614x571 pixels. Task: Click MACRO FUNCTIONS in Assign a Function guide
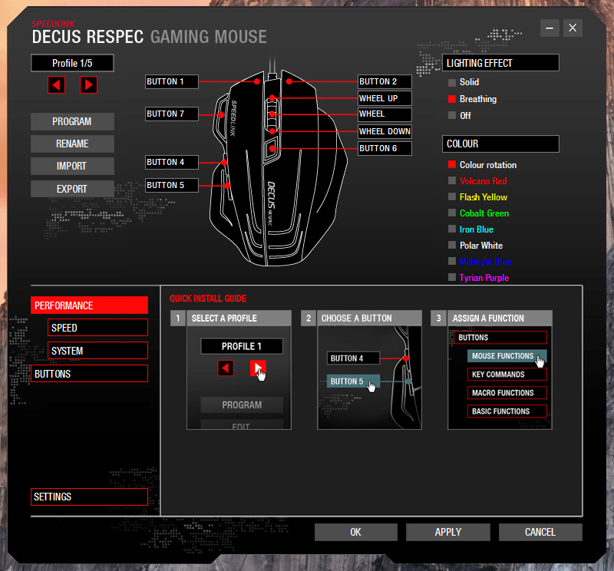click(507, 393)
